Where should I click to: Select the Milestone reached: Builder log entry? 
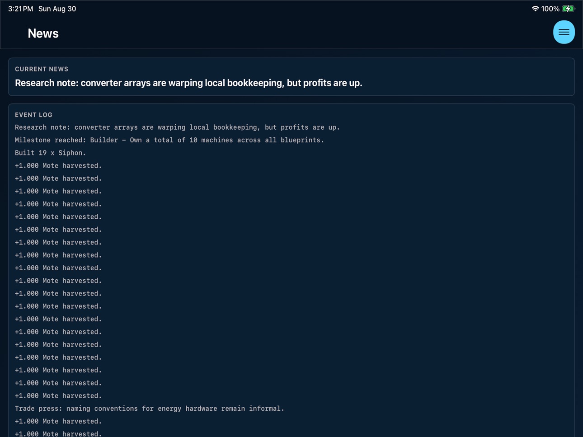coord(169,140)
